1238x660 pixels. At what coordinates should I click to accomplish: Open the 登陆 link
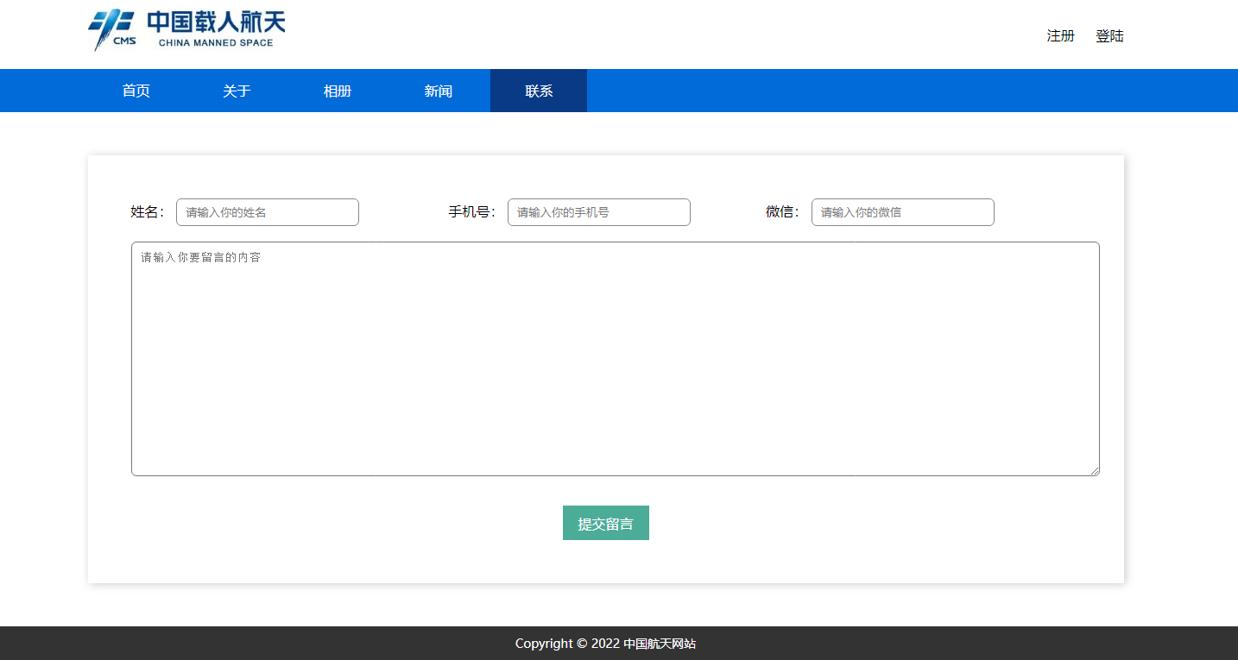pos(1110,36)
